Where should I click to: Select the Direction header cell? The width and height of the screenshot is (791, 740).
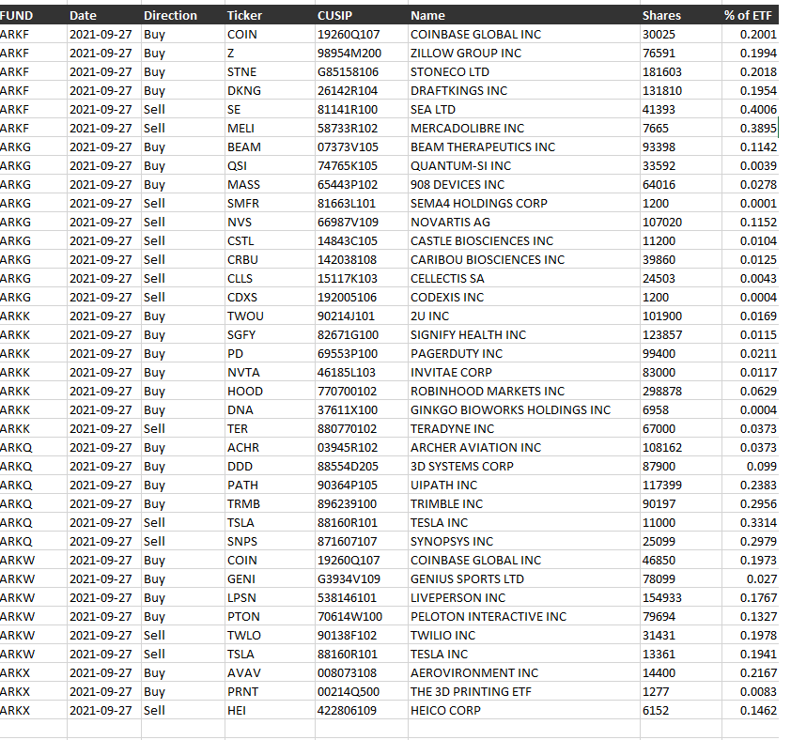(170, 15)
